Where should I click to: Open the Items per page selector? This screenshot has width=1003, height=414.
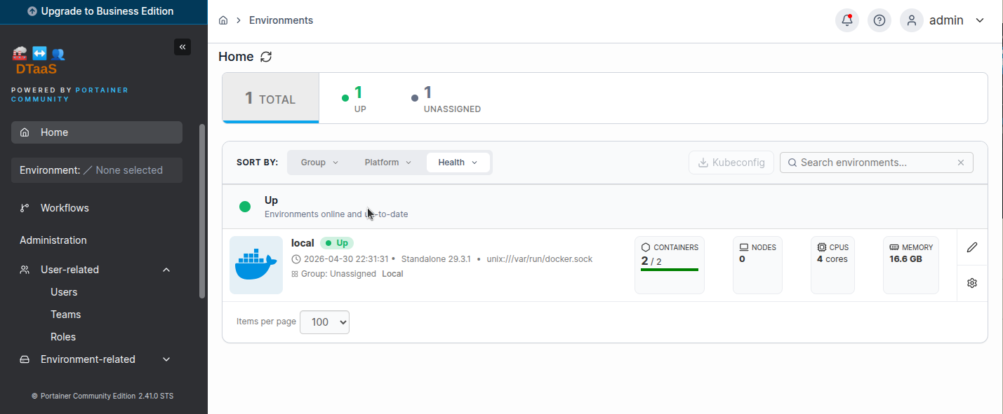324,322
